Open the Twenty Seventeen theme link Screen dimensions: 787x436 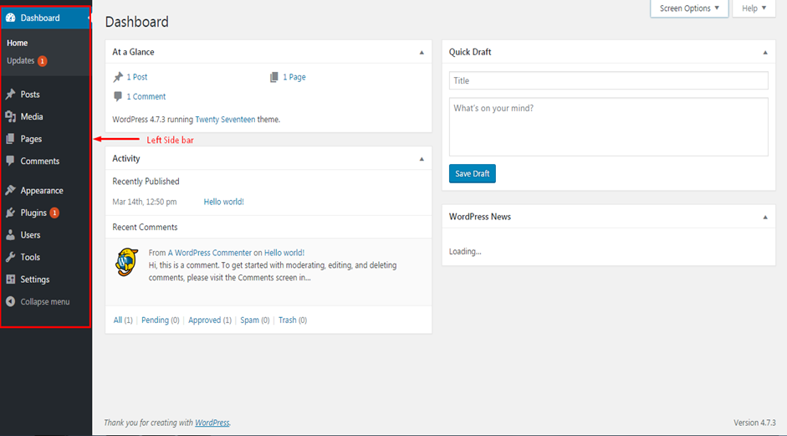(225, 120)
